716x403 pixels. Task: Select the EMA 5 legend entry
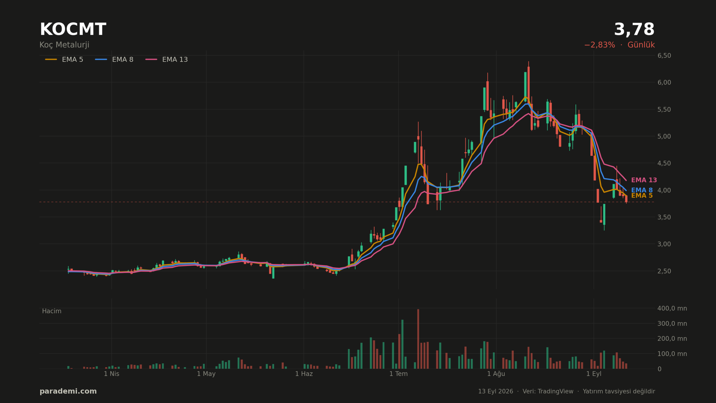tap(64, 60)
